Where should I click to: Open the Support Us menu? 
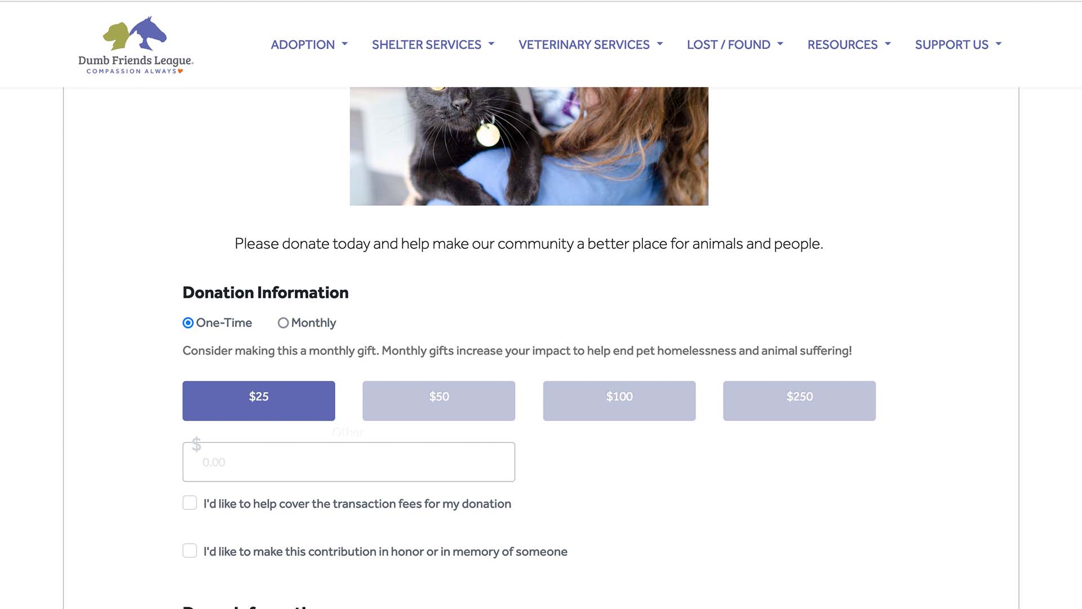[958, 45]
